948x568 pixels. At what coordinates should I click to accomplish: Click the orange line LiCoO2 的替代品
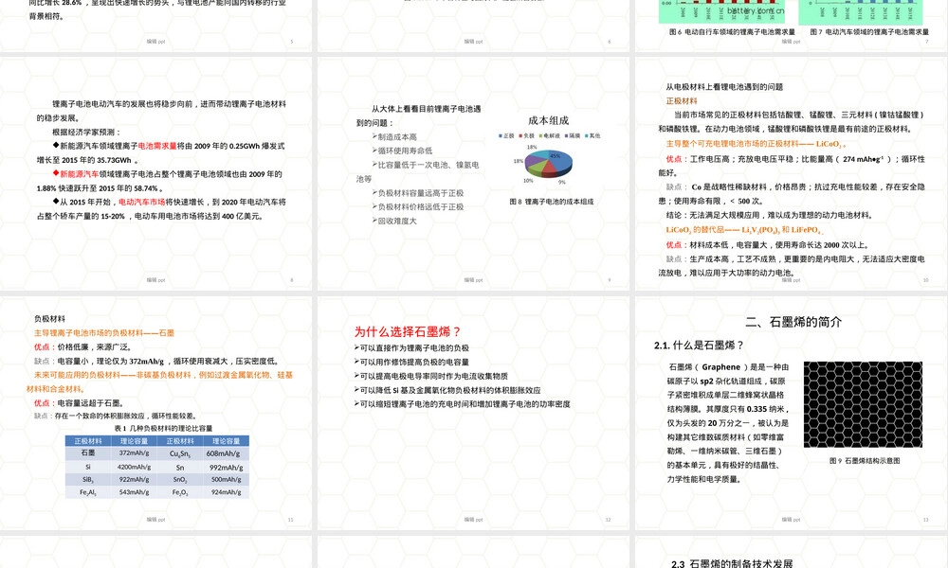[744, 230]
